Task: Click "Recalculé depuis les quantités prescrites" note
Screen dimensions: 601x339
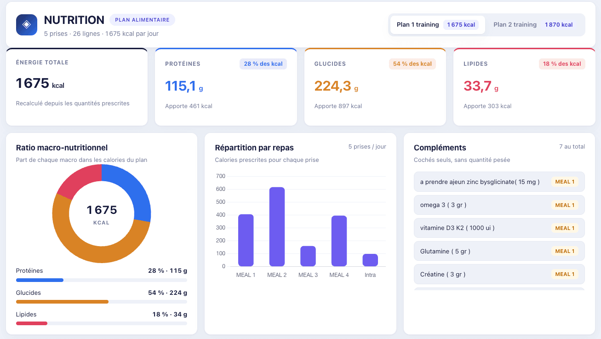Action: tap(73, 103)
